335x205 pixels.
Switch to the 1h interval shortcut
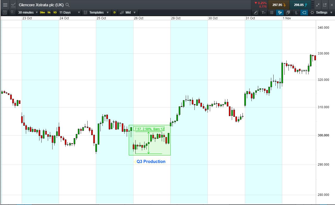click(x=49, y=13)
